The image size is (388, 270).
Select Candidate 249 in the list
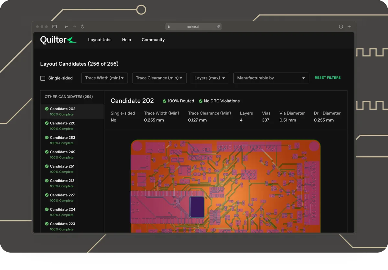point(72,154)
